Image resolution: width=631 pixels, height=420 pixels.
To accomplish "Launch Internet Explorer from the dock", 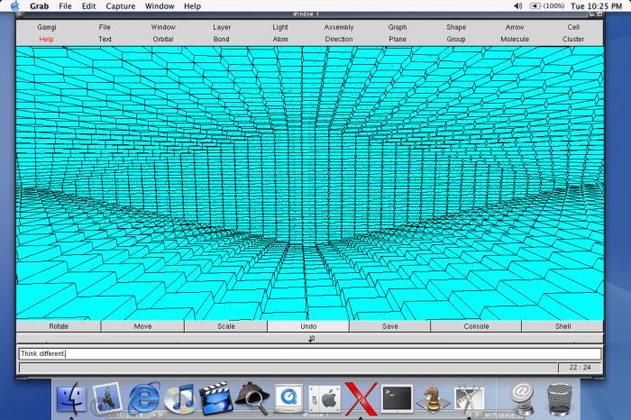I will [143, 397].
